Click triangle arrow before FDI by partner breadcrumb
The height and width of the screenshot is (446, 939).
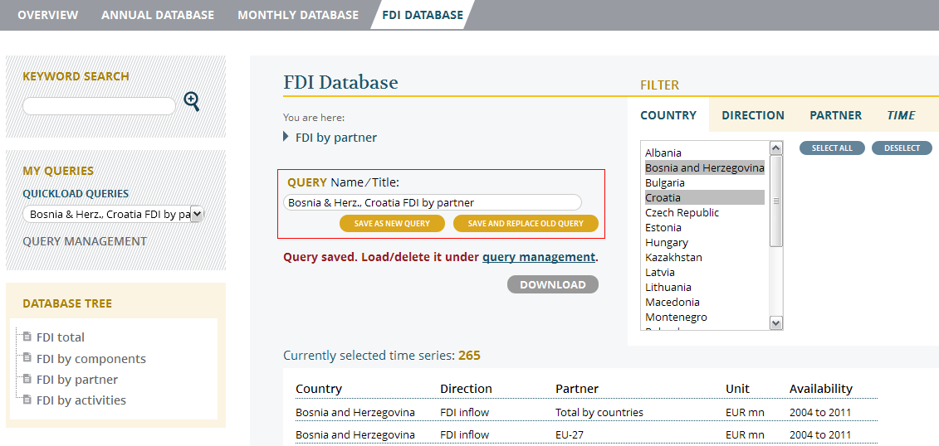tap(286, 137)
